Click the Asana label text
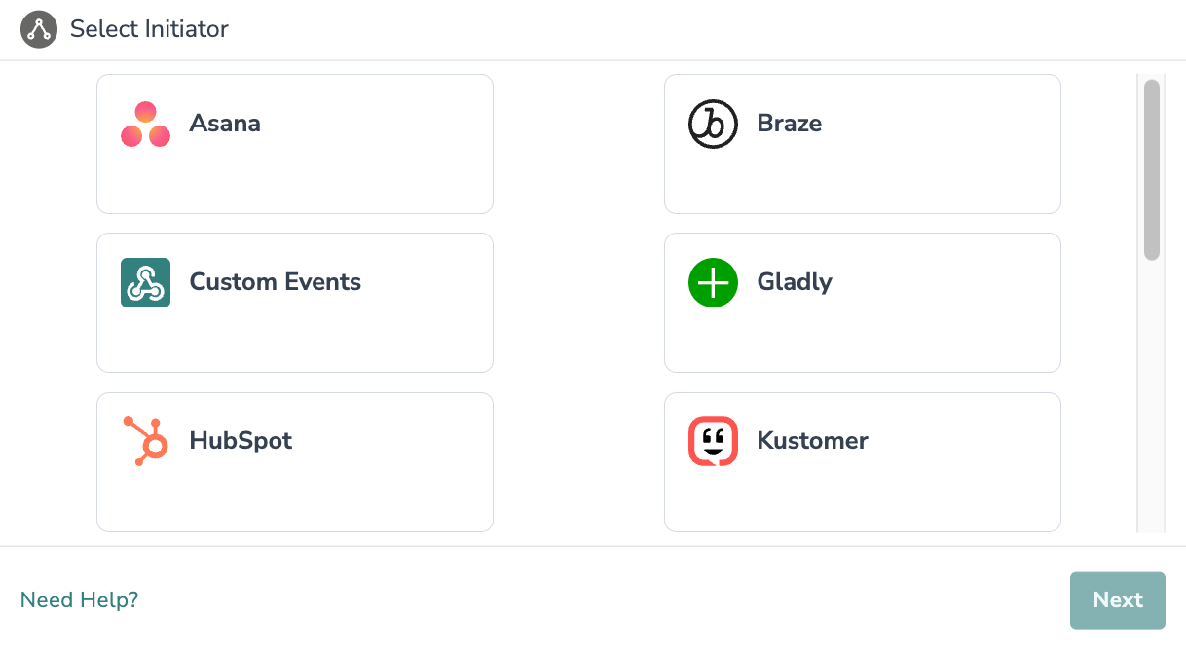 click(225, 124)
